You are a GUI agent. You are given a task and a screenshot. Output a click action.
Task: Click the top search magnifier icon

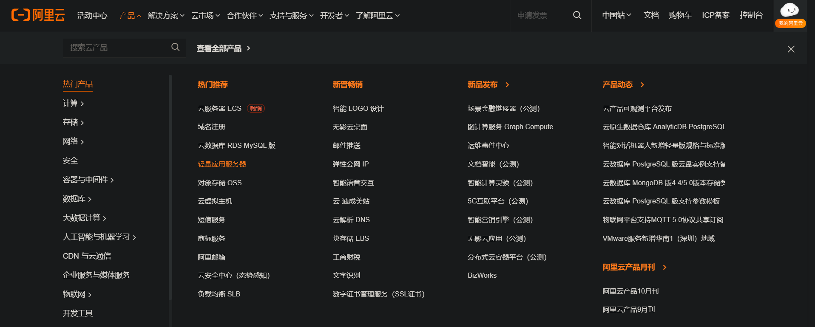click(x=577, y=15)
